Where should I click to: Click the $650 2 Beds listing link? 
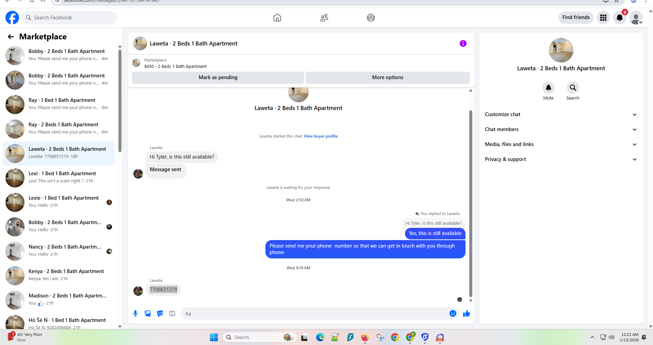pos(175,67)
